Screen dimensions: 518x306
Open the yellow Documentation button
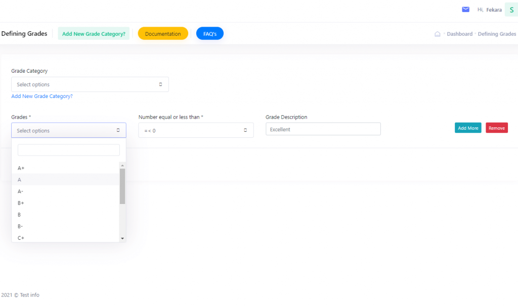tap(163, 34)
